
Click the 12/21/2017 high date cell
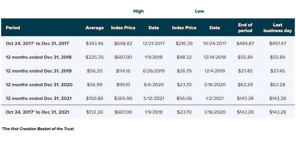[154, 43]
